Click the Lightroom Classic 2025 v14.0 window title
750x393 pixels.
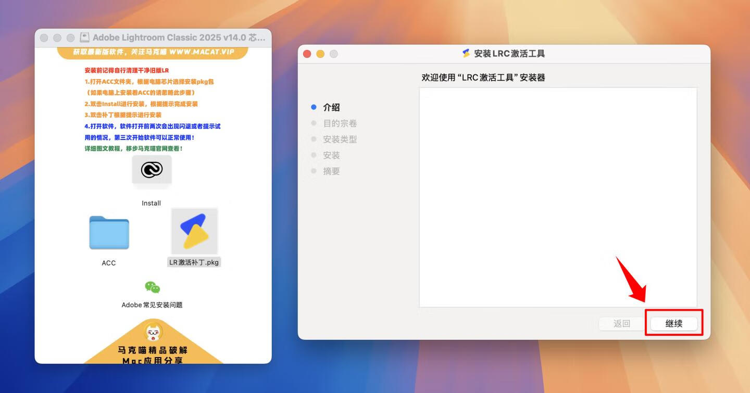[179, 37]
